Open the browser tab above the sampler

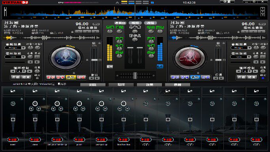tap(93, 85)
